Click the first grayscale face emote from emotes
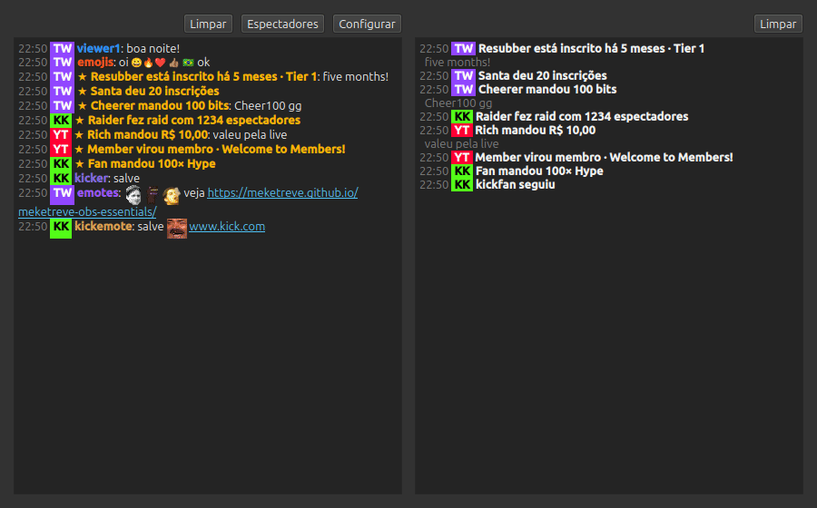Screen dimensions: 817x508 coord(133,195)
